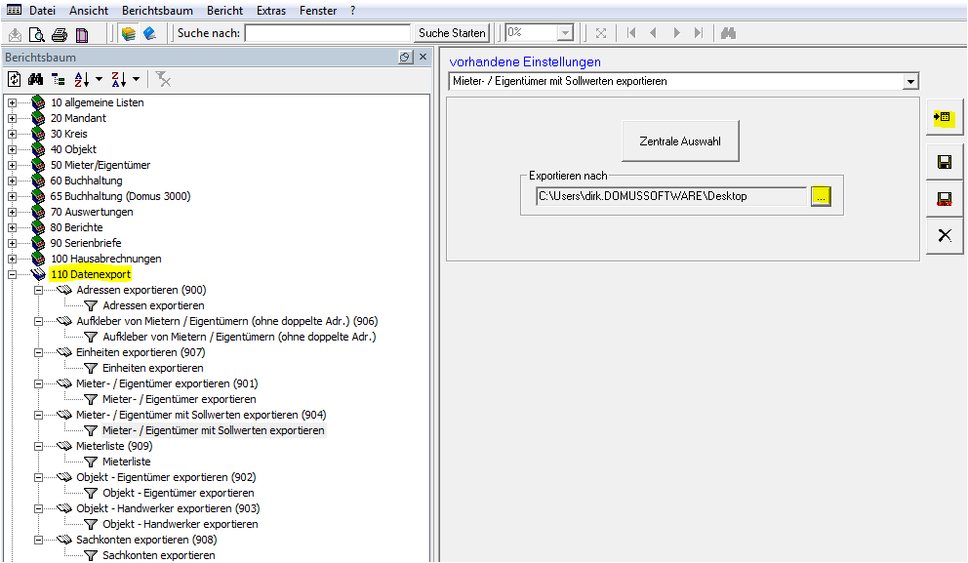Click the fit-to-window arrows icon

point(601,33)
